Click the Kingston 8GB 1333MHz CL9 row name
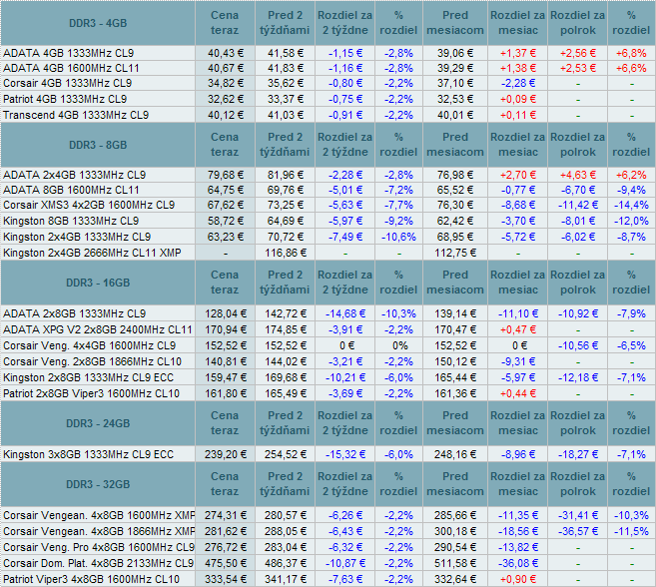This screenshot has height=587, width=656. point(71,221)
